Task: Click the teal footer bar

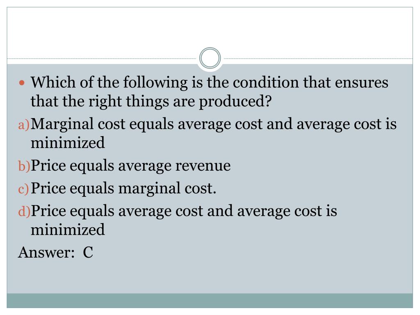Action: [210, 301]
